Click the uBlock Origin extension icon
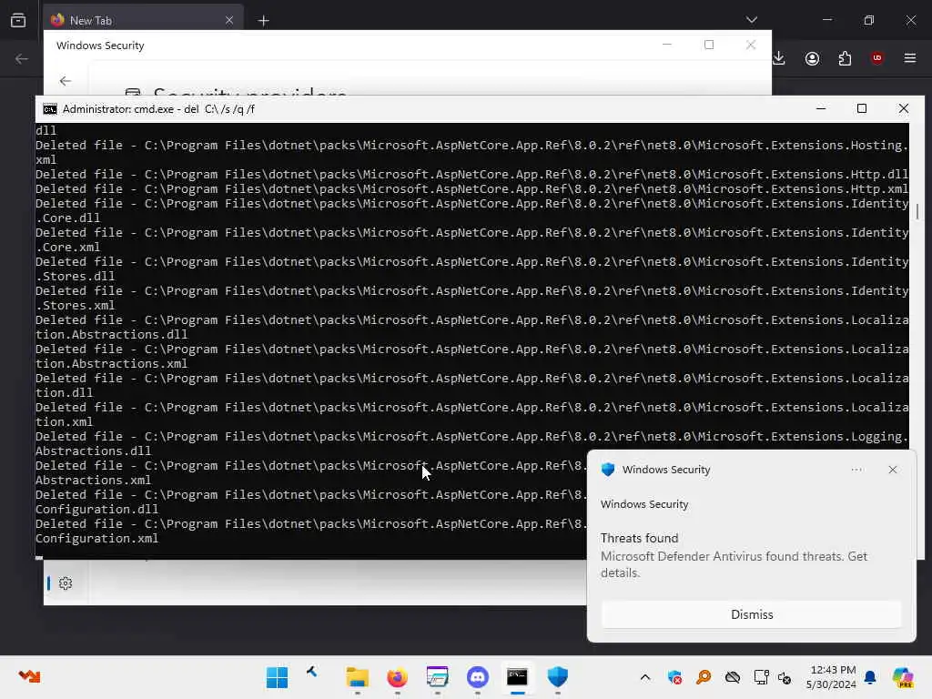The height and width of the screenshot is (699, 932). pyautogui.click(x=876, y=58)
